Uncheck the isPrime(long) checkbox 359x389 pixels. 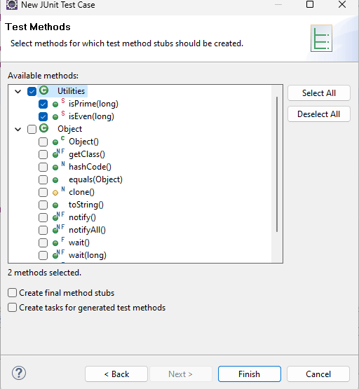[x=43, y=104]
